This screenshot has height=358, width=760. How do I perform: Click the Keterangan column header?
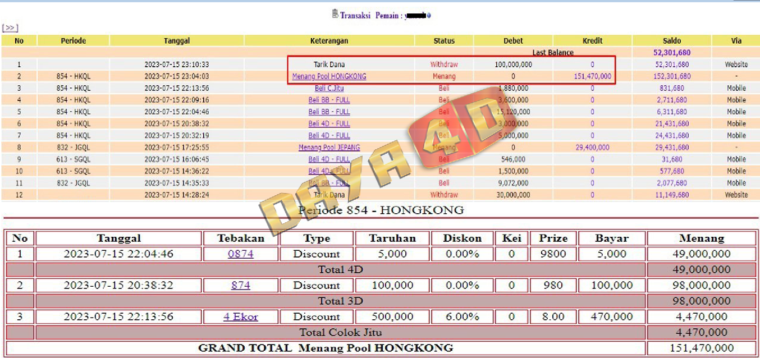329,40
